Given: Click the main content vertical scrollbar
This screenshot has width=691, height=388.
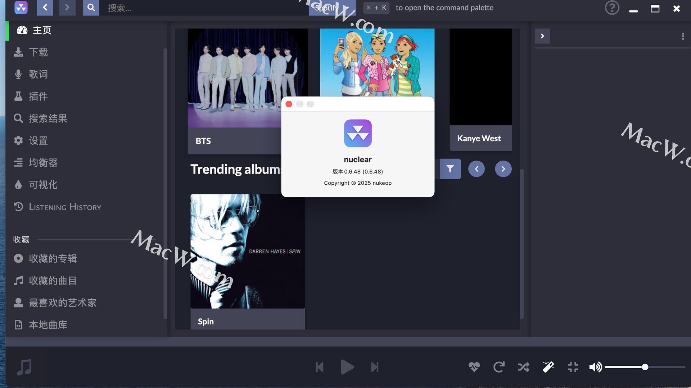Looking at the screenshot, I should (x=521, y=244).
